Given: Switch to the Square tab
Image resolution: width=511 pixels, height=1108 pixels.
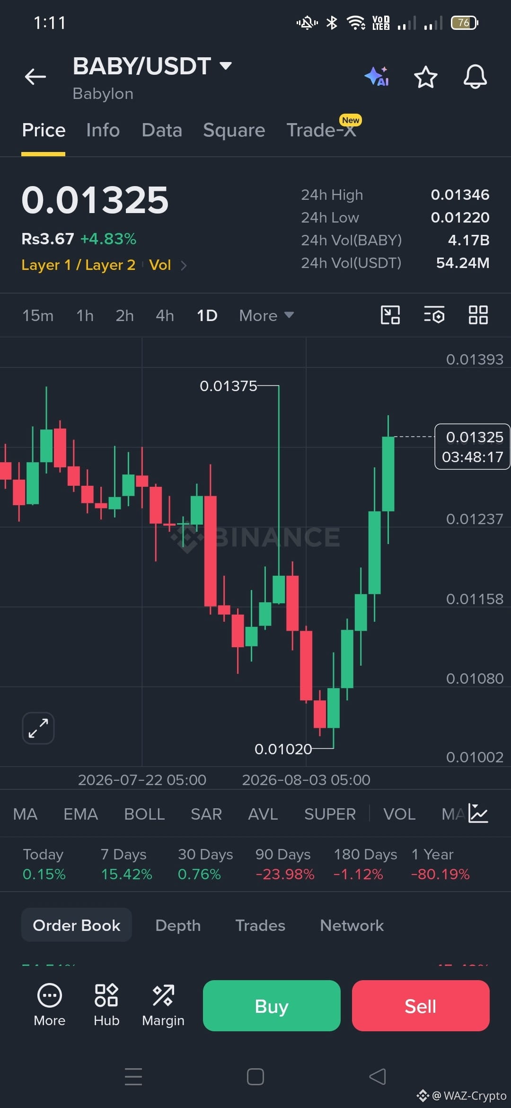Looking at the screenshot, I should click(x=234, y=130).
